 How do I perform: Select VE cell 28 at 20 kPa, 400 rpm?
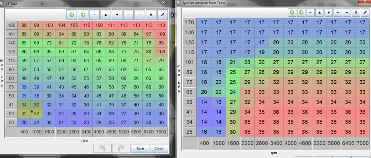[x=24, y=122]
